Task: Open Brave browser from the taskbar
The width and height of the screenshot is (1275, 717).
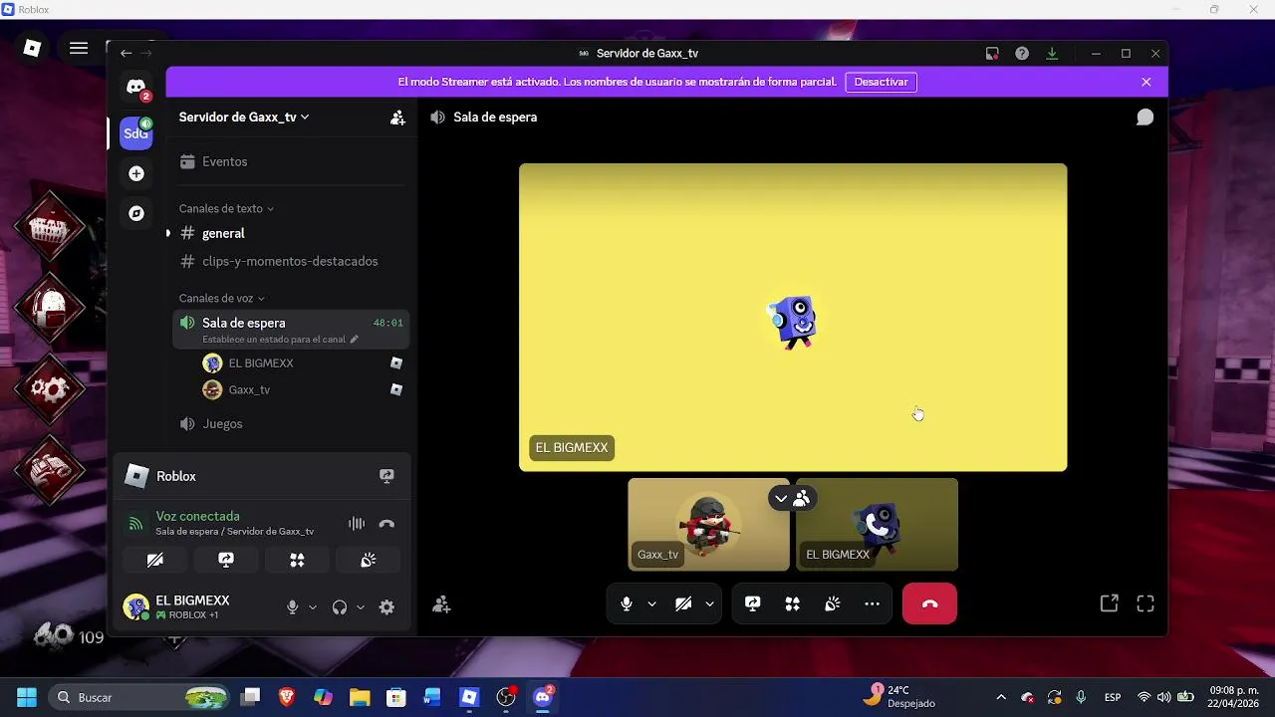Action: coord(287,697)
